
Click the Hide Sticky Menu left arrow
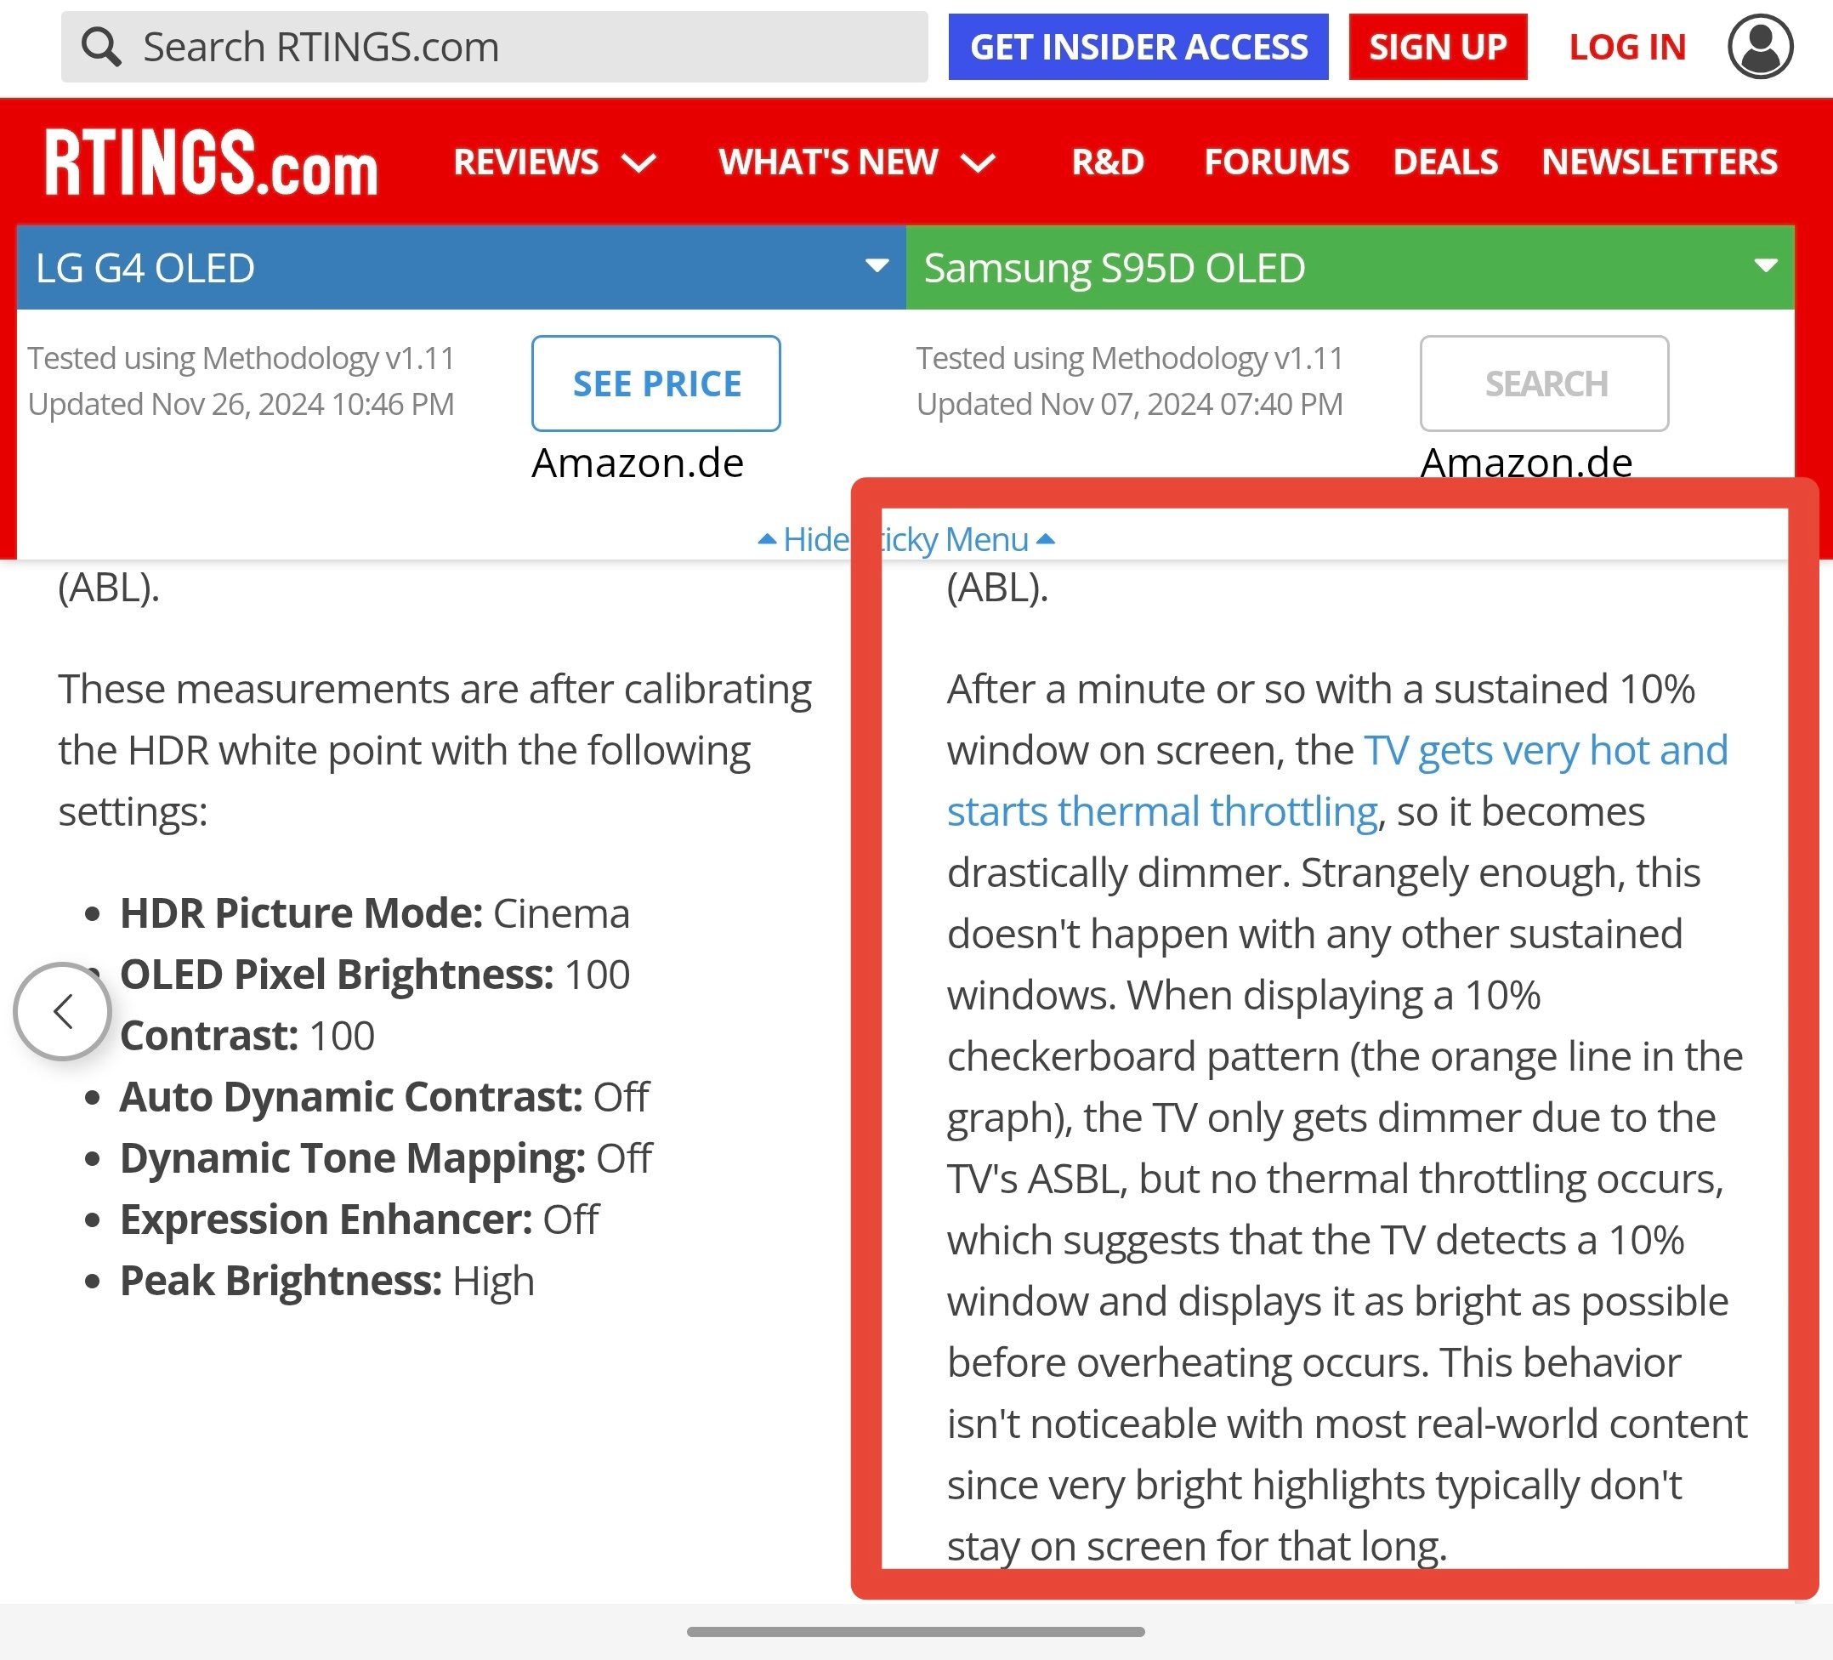(767, 539)
